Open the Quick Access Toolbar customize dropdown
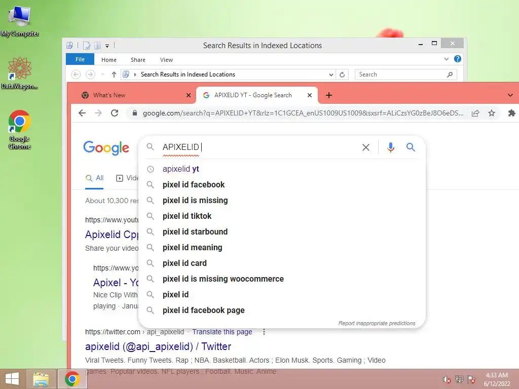This screenshot has width=519, height=389. [107, 46]
